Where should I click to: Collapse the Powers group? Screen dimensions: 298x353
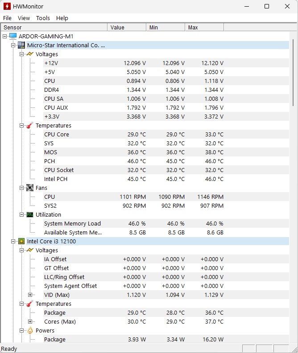21,330
